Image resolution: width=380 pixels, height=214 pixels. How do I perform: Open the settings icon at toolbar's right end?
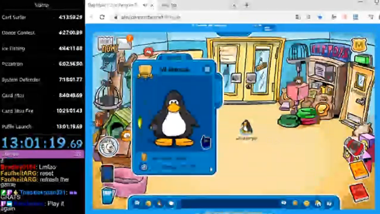coord(329,204)
